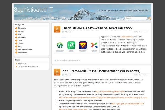Focus the Search input field
This screenshot has width=165, height=110.
136,18
